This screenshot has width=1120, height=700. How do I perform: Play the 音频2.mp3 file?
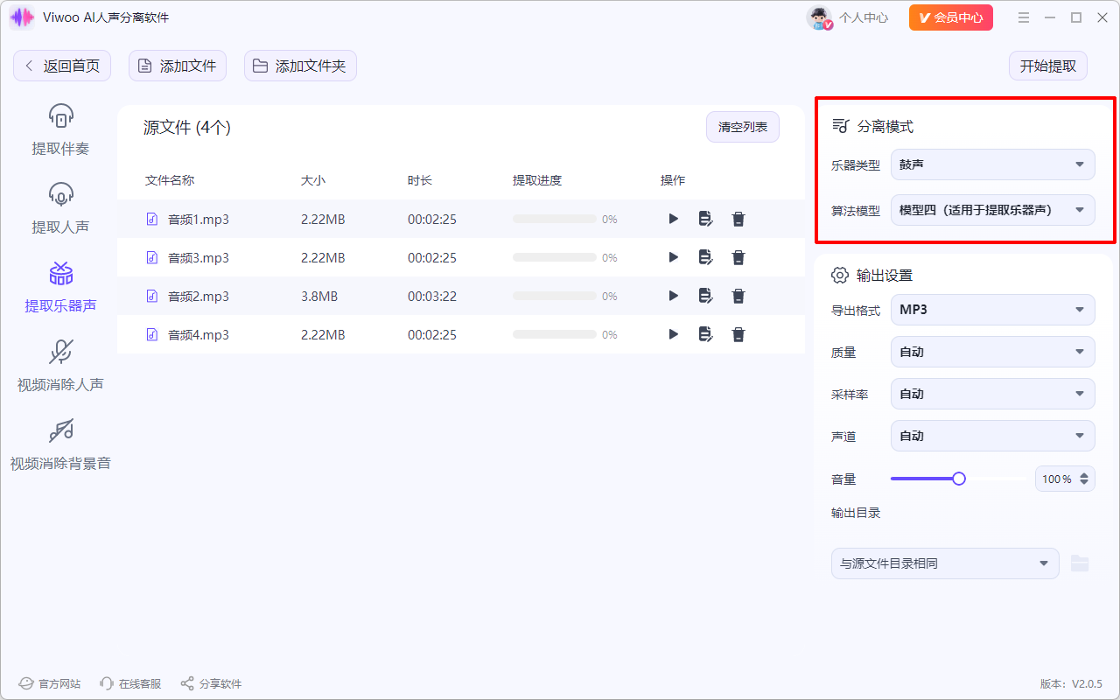[674, 296]
